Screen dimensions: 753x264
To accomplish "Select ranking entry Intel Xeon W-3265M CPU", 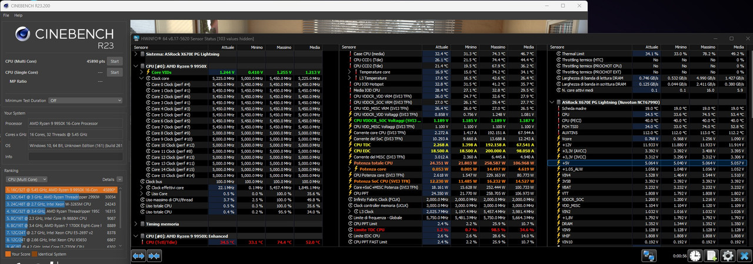I will click(61, 204).
